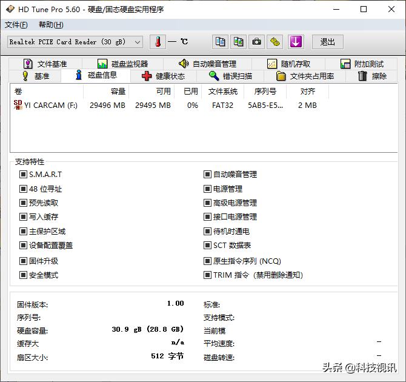The width and height of the screenshot is (406, 382).
Task: Toggle the 电源管理 checkbox
Action: (207, 189)
